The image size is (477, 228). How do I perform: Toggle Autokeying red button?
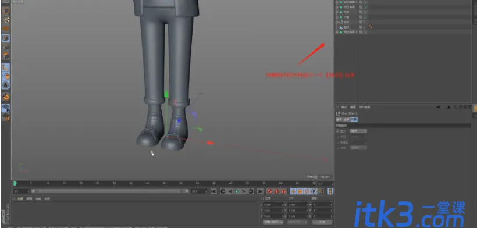pyautogui.click(x=276, y=191)
